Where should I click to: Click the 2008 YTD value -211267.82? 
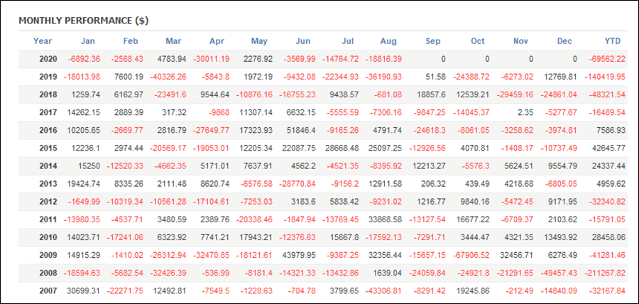[x=604, y=273]
